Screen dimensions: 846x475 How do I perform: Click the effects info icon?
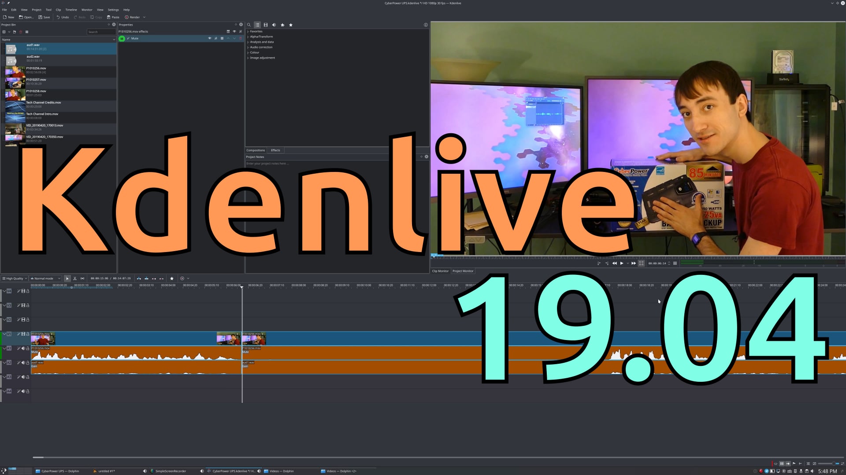tap(426, 25)
